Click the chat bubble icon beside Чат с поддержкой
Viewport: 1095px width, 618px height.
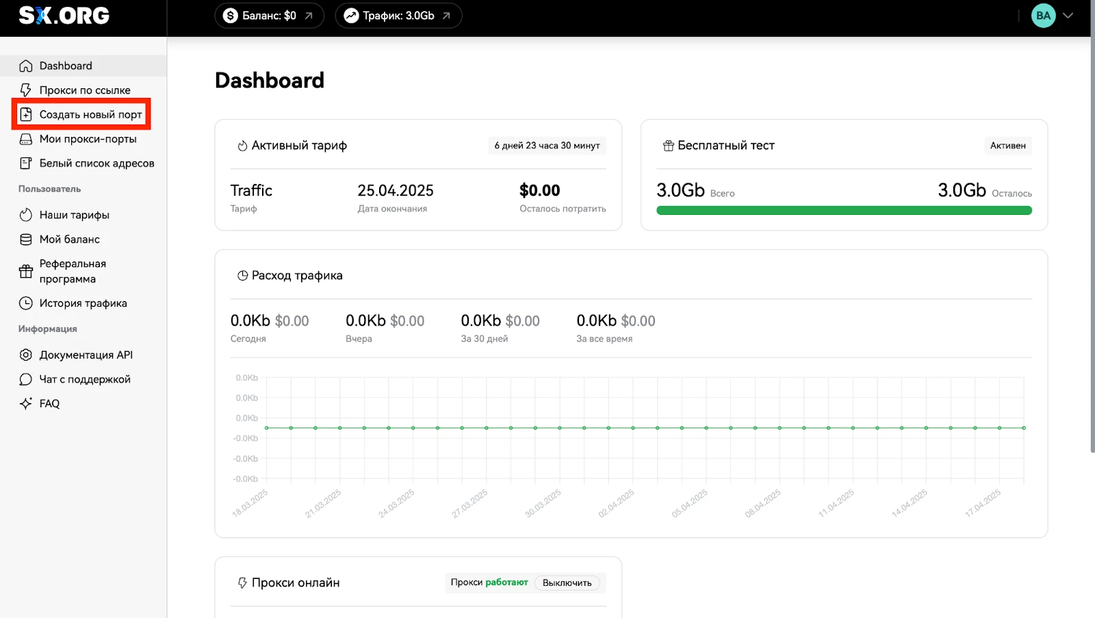(26, 379)
